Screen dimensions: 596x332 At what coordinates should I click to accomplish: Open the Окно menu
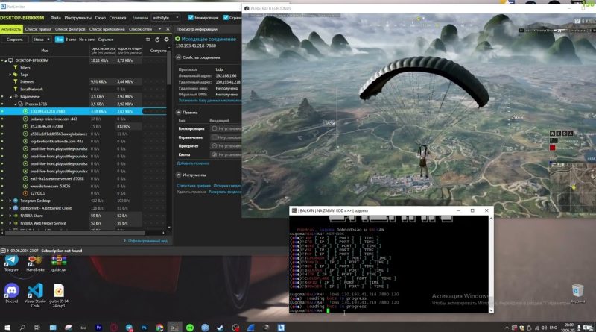pos(101,18)
